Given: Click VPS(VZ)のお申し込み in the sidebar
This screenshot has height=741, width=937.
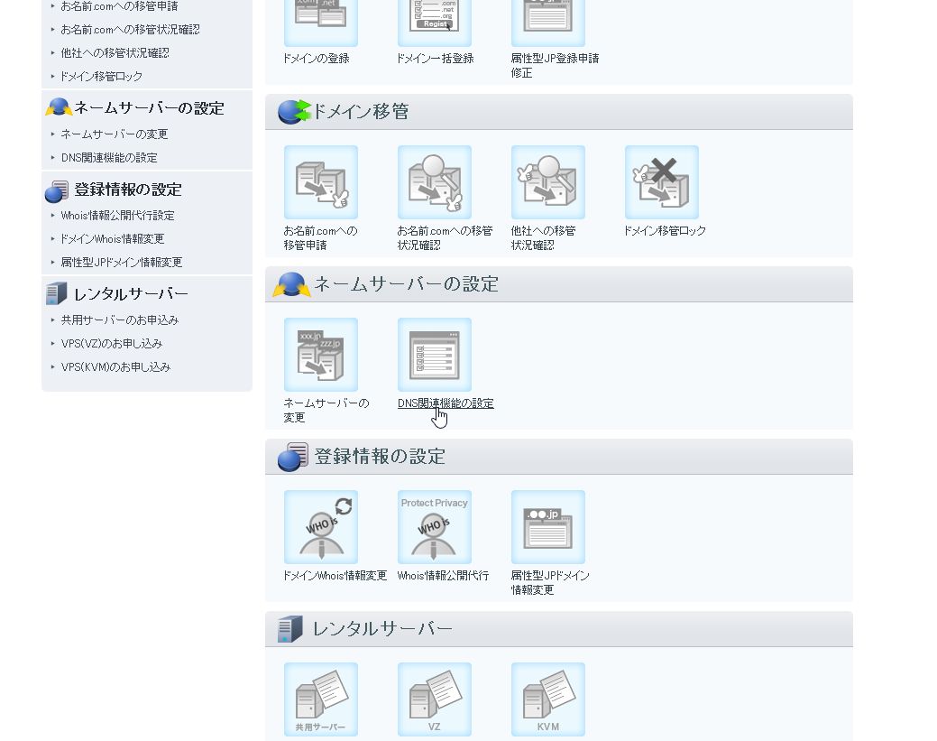Looking at the screenshot, I should tap(112, 343).
